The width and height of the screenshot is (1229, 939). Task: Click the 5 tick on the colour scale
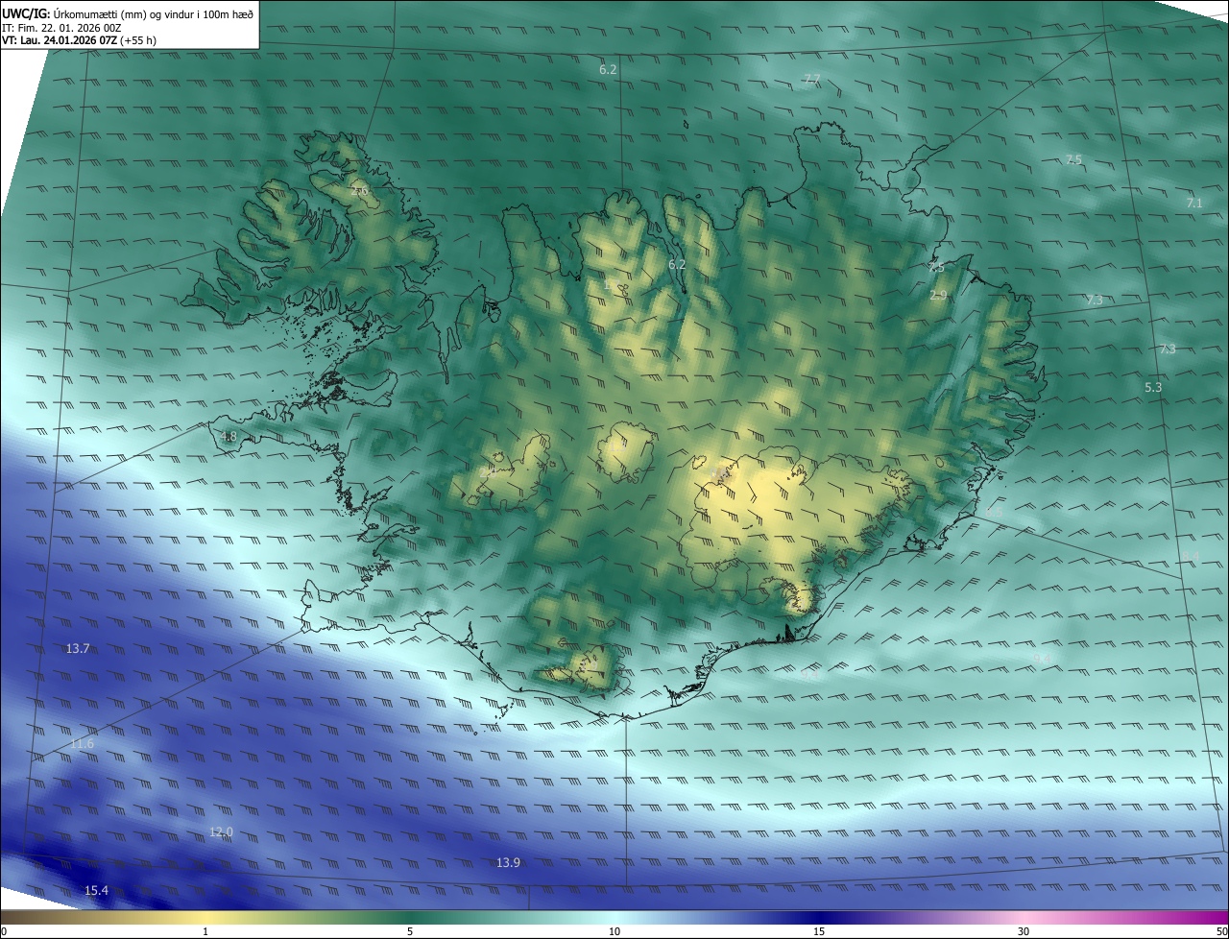(x=410, y=931)
